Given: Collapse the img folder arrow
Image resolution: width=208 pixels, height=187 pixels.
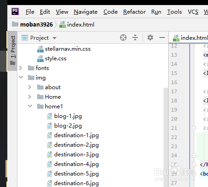Looking at the screenshot, I should click(x=21, y=77).
